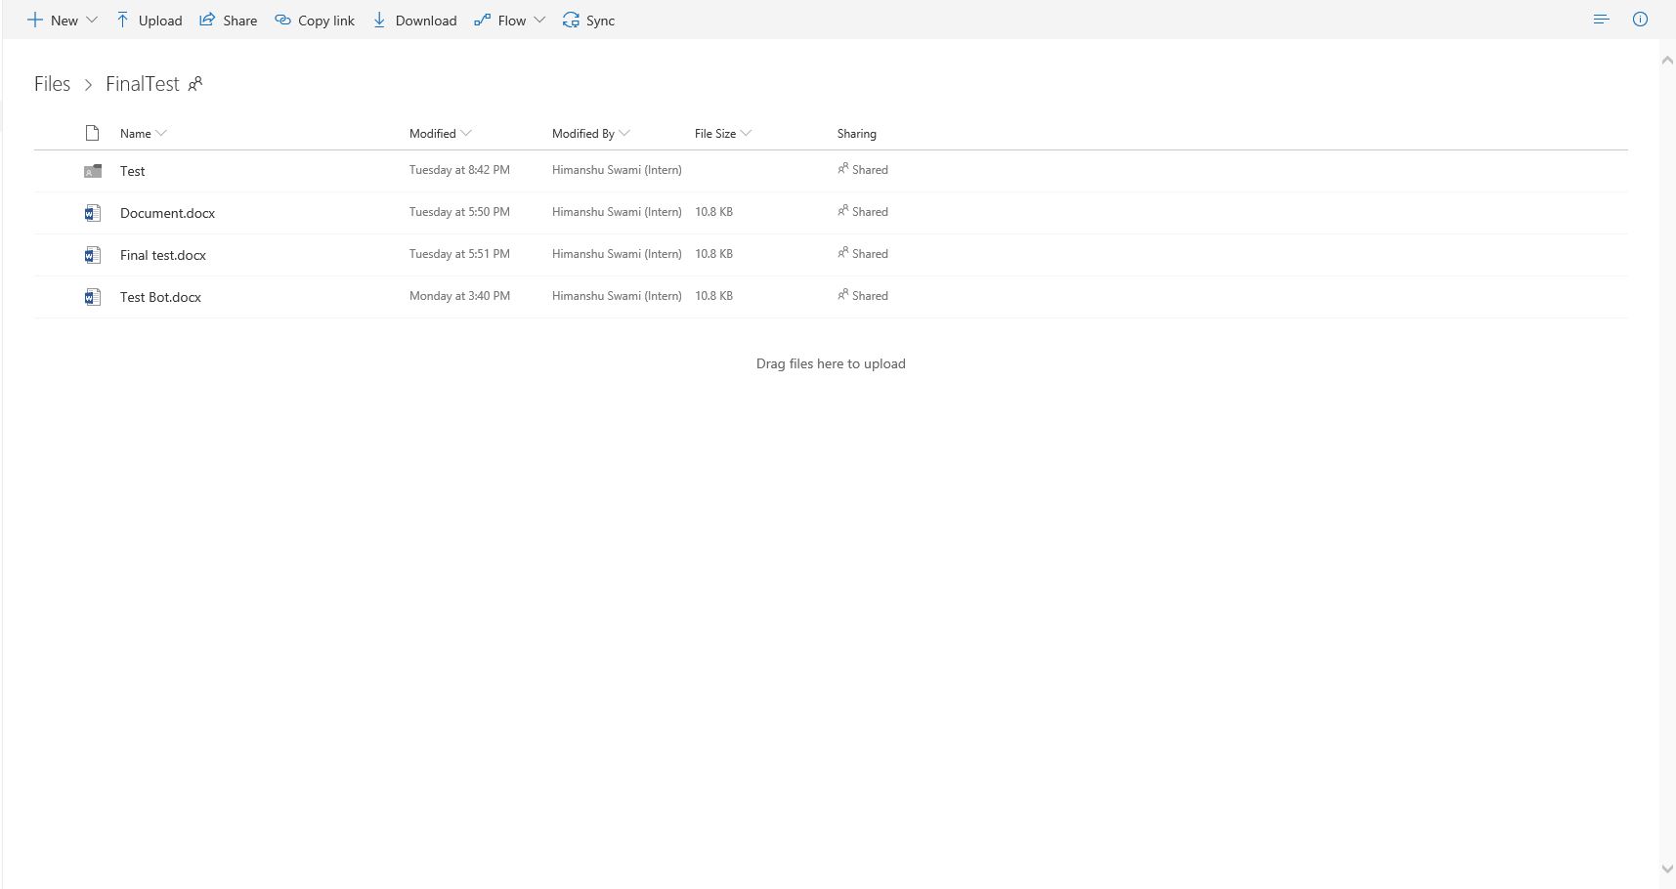This screenshot has width=1676, height=889.
Task: Open the Modified column sort dropdown
Action: pyautogui.click(x=466, y=133)
